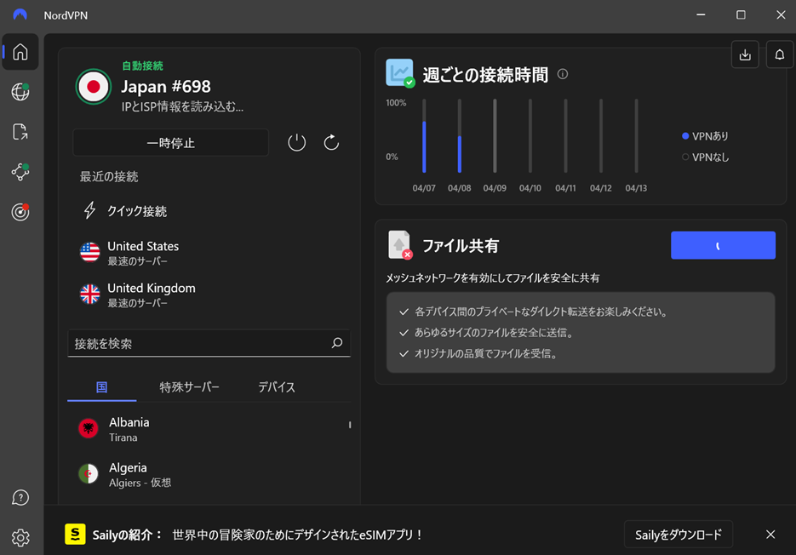Viewport: 796px width, 555px height.
Task: Click the Algeria flag icon
Action: tap(89, 474)
